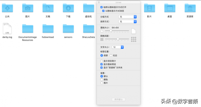Click the large page icon by icon size slider

point(133,31)
